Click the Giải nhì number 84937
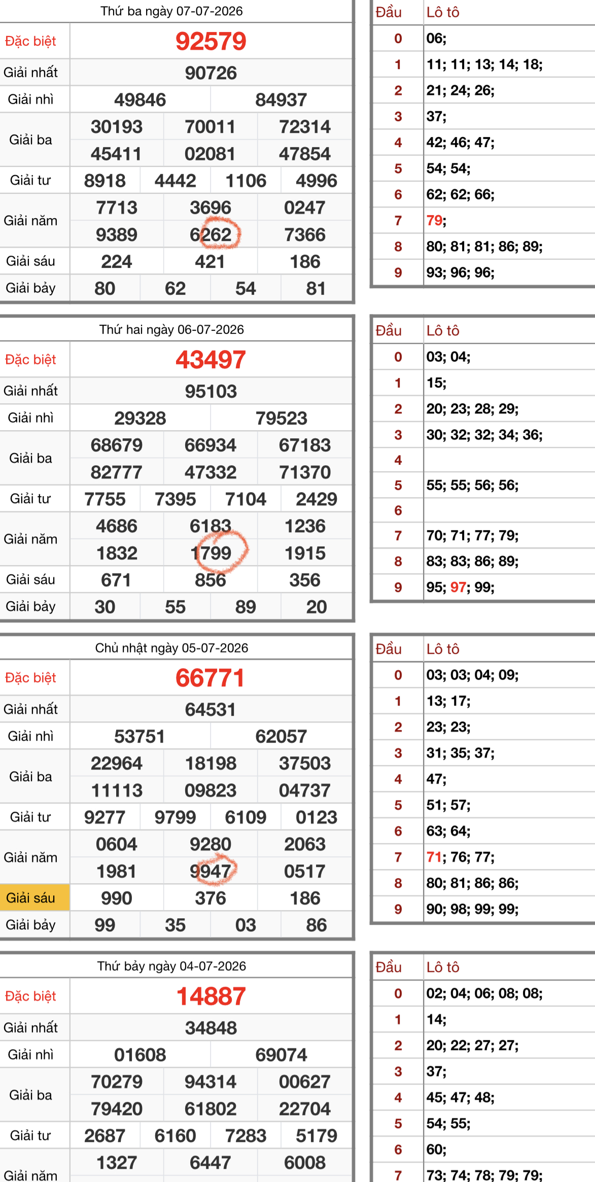The height and width of the screenshot is (1182, 595). click(281, 100)
